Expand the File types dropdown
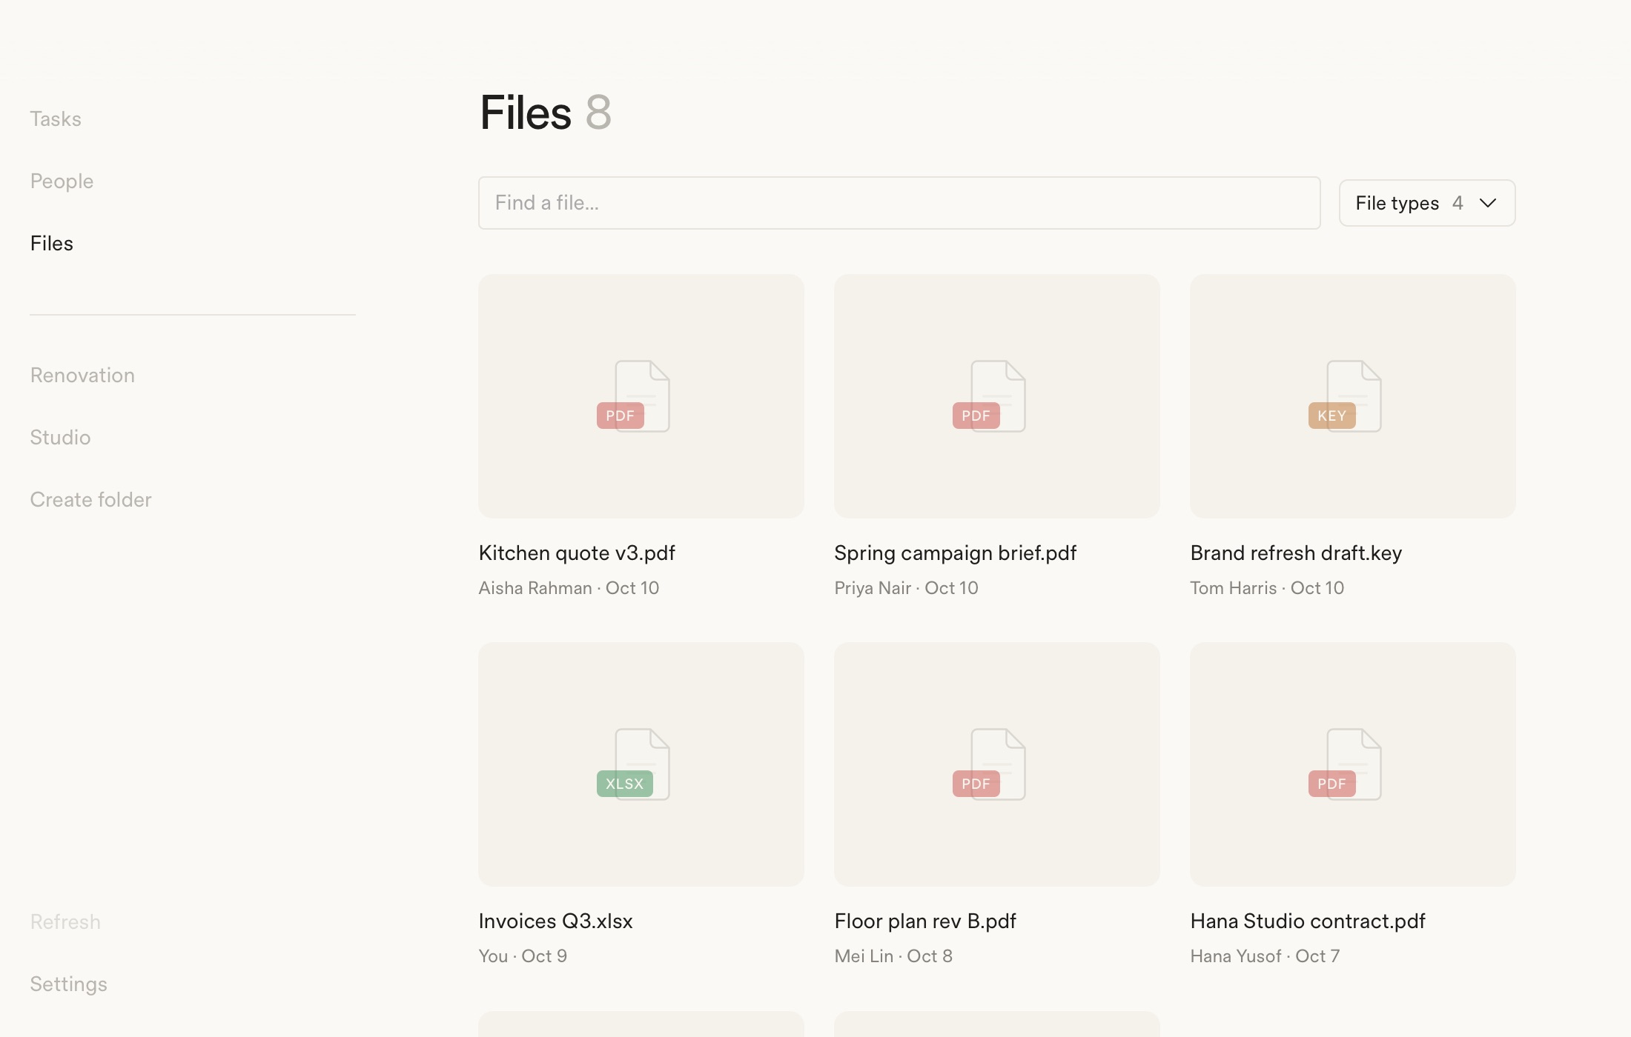 click(x=1427, y=203)
